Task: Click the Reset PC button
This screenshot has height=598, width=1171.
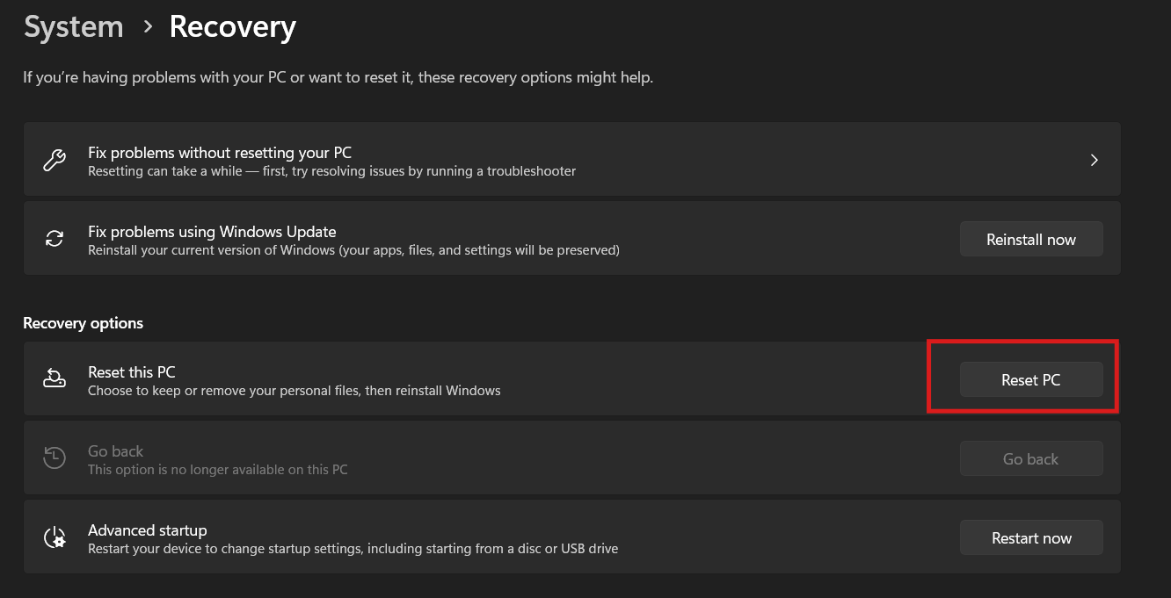Action: [x=1031, y=379]
